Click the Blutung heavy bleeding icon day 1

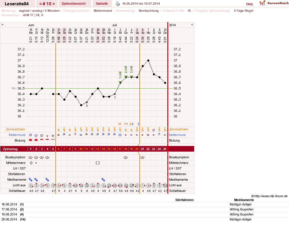tap(31, 140)
